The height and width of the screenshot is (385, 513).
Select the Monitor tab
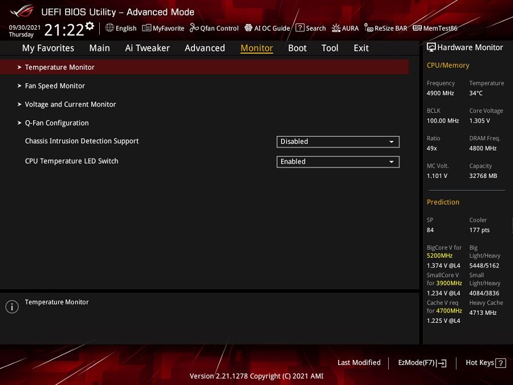pyautogui.click(x=257, y=48)
